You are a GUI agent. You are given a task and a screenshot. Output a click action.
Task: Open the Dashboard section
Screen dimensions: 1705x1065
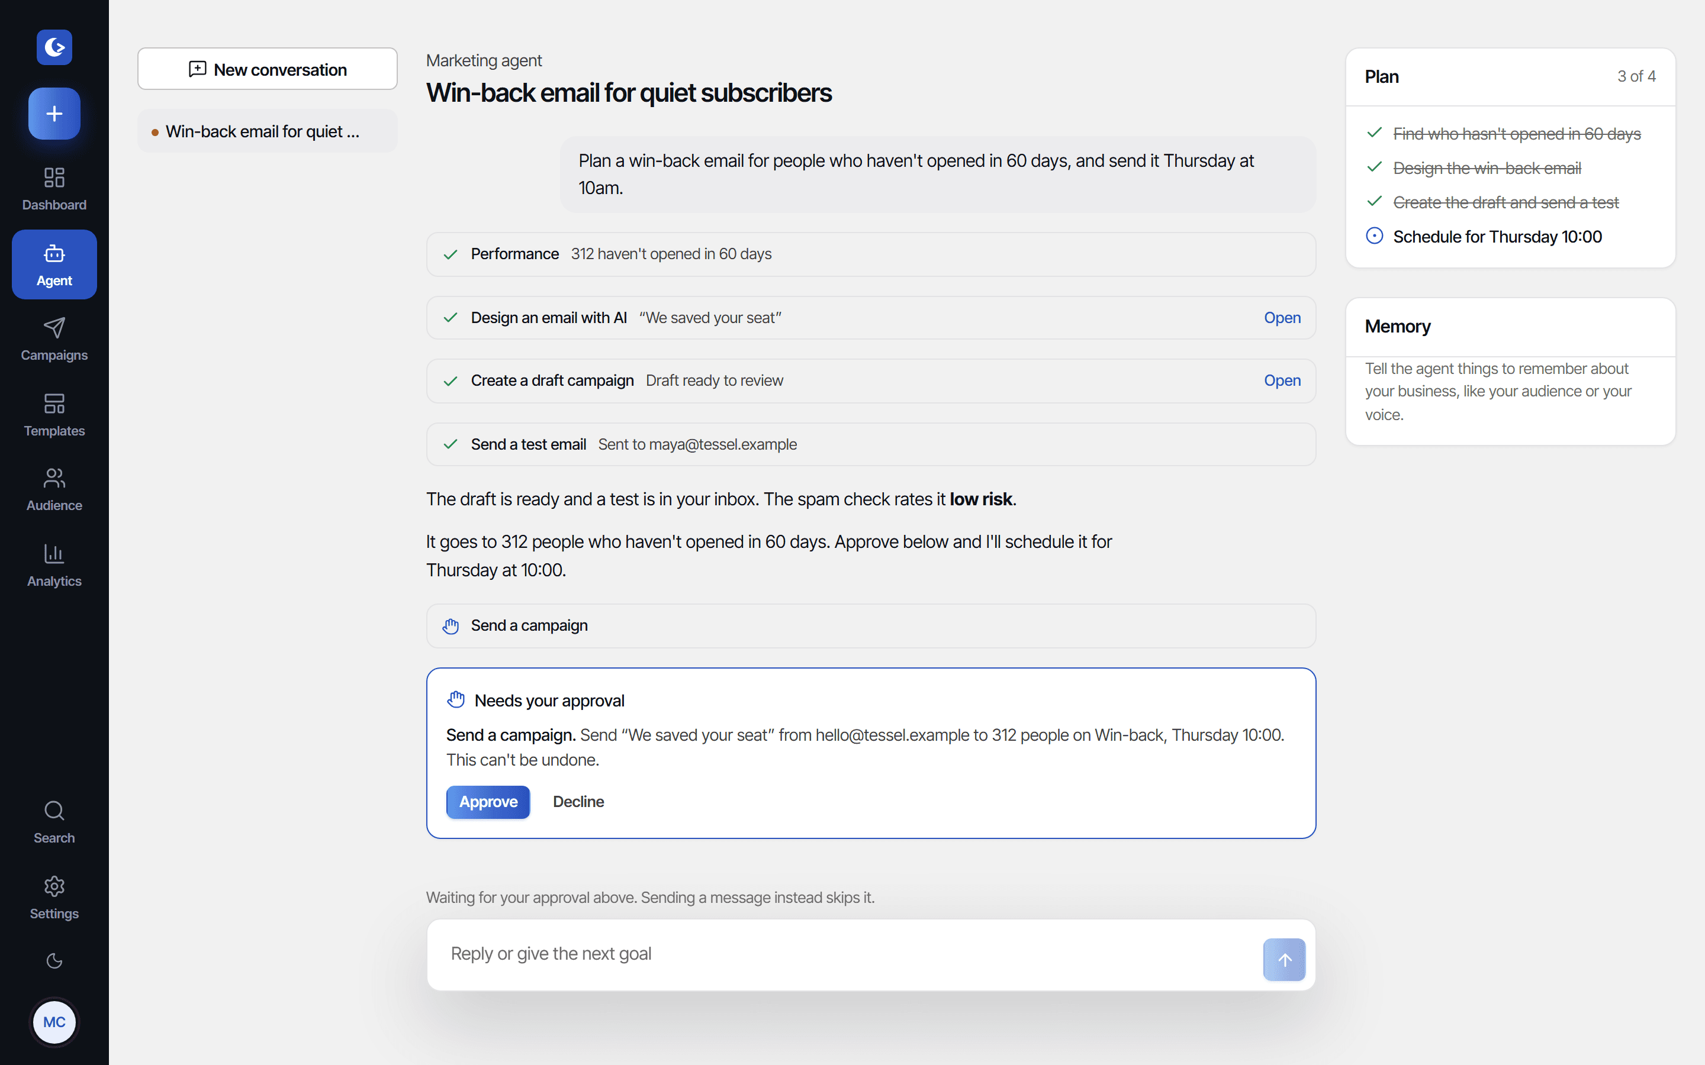click(x=54, y=189)
